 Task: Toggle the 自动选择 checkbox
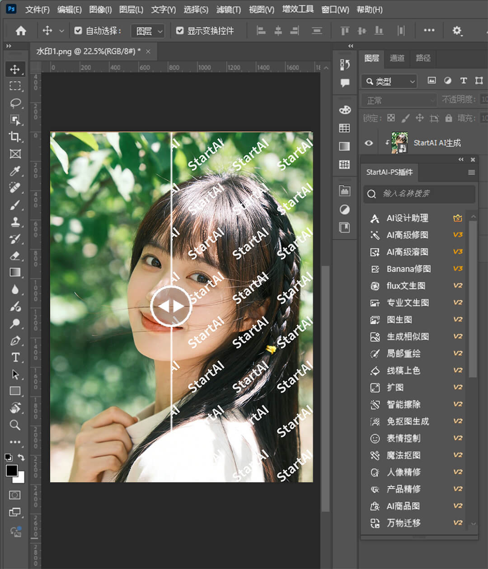pyautogui.click(x=78, y=31)
